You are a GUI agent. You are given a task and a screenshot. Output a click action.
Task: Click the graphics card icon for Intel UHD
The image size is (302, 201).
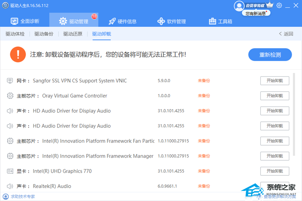10,171
